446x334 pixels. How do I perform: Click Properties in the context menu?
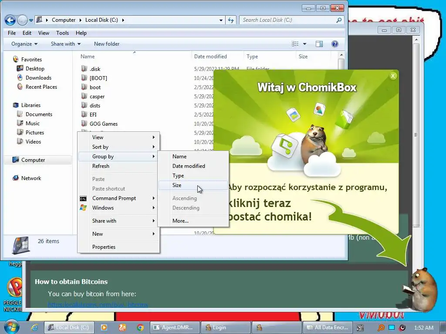[x=118, y=247]
